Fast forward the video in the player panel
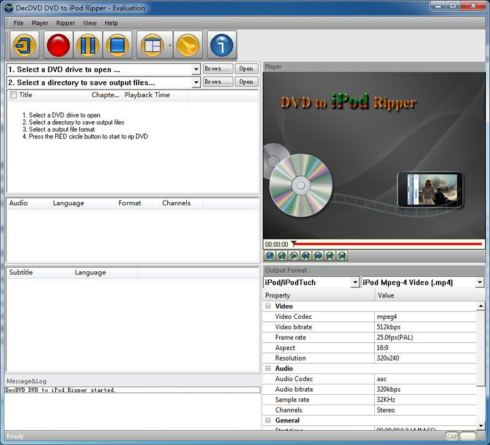 pos(318,256)
